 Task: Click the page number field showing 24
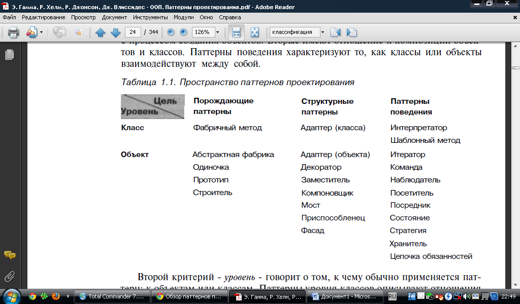133,32
